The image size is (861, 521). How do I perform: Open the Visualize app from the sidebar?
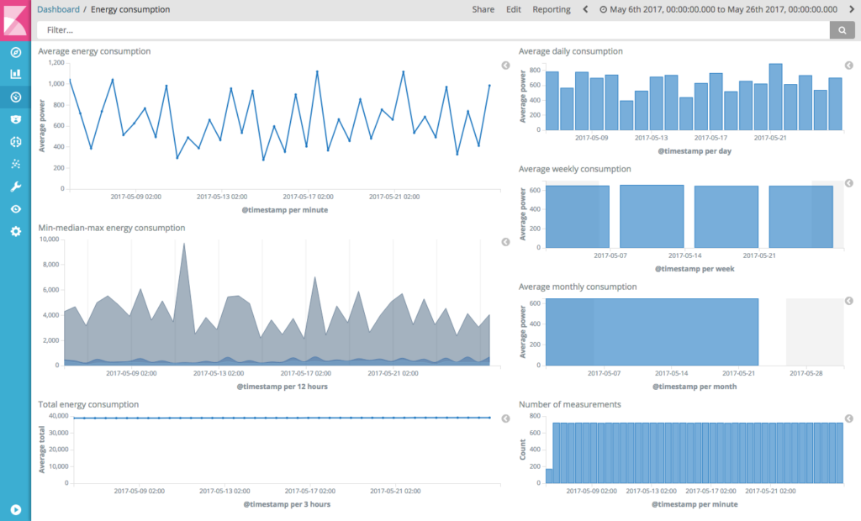coord(14,74)
